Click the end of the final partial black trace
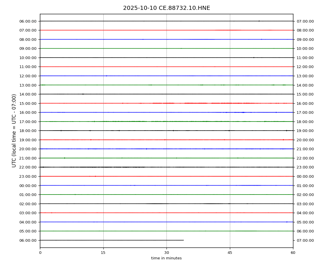 [x=183, y=240]
